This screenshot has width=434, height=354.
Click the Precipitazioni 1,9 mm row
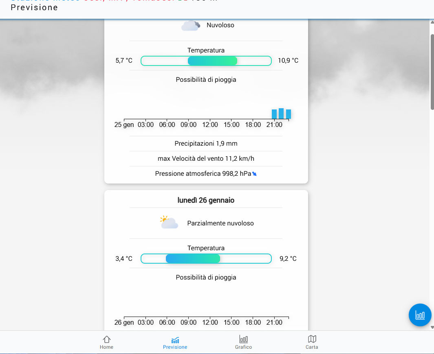point(206,144)
